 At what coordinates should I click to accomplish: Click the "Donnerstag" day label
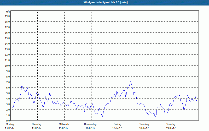(x=90, y=124)
